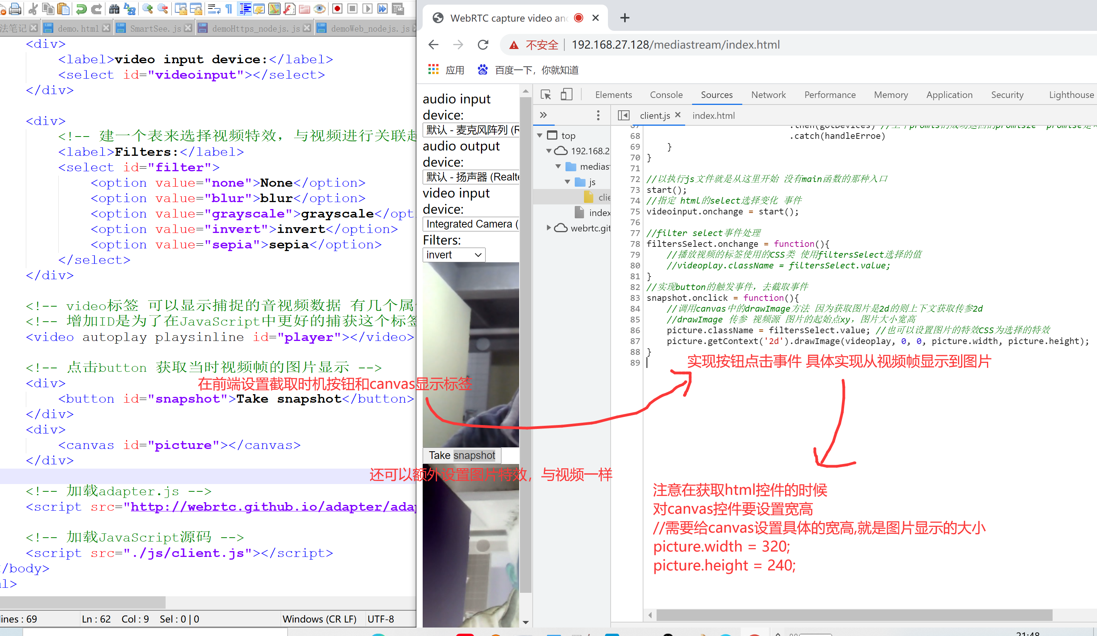Expand the webrtc.git node in file tree
This screenshot has height=636, width=1097.
[x=548, y=228]
